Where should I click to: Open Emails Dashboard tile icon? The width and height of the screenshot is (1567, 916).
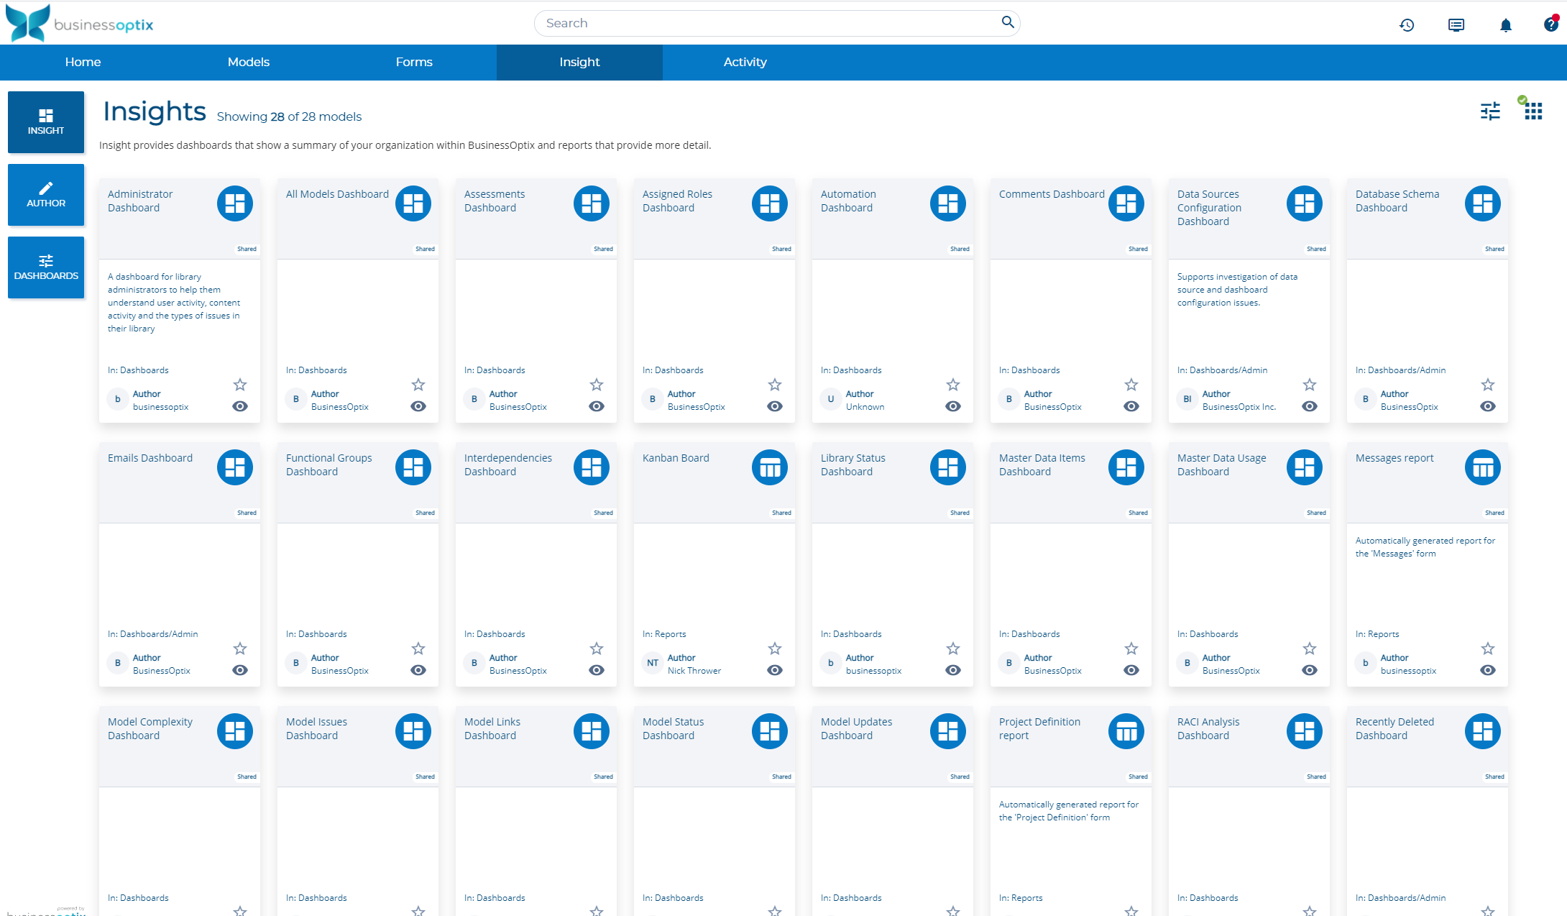coord(235,467)
